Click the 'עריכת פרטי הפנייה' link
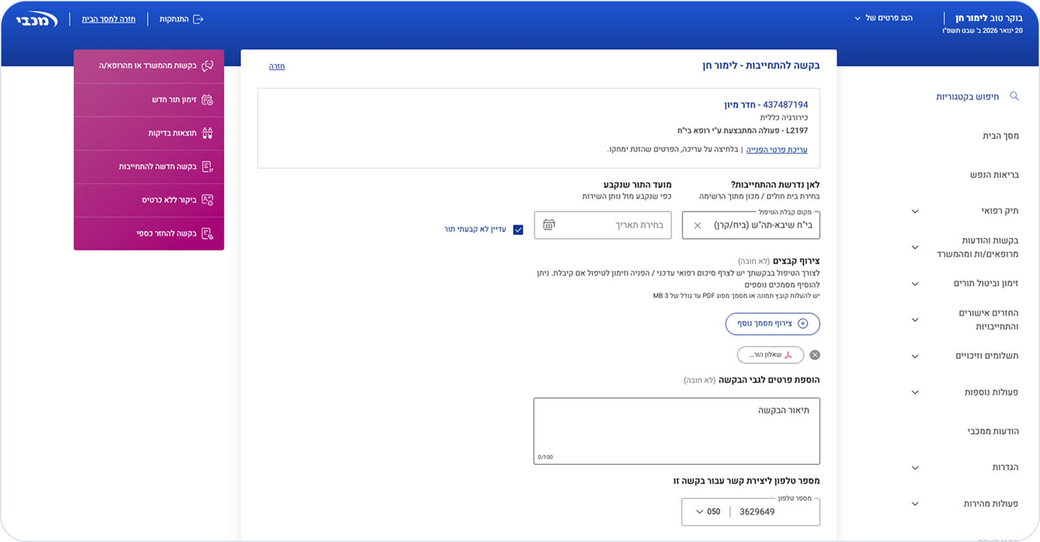The height and width of the screenshot is (542, 1040). (776, 150)
